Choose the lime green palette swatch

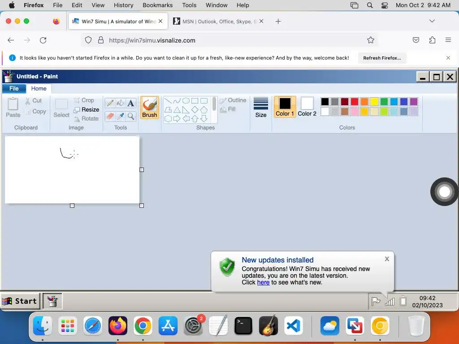pos(384,112)
